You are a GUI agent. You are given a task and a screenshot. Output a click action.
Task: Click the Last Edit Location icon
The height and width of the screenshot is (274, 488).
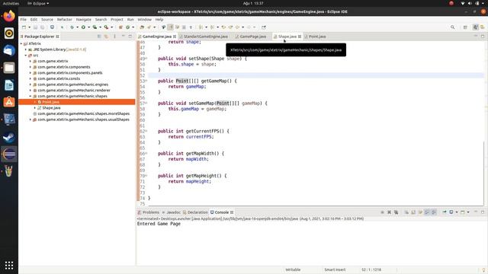coord(223,27)
